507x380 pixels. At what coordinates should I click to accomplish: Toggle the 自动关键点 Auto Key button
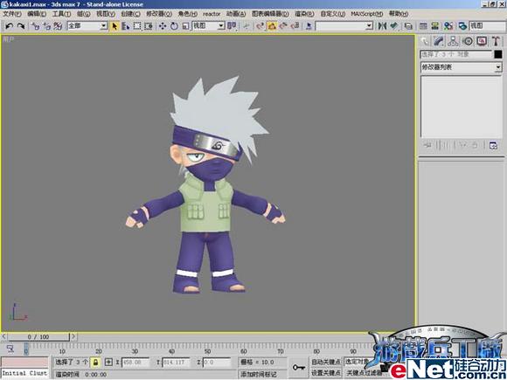326,362
